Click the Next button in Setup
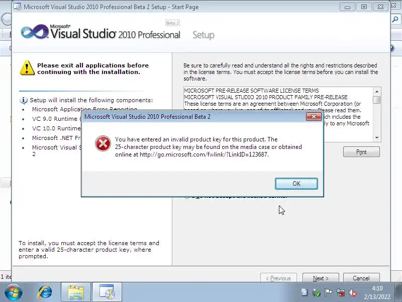Screen dimensions: 402x302 click(321, 278)
